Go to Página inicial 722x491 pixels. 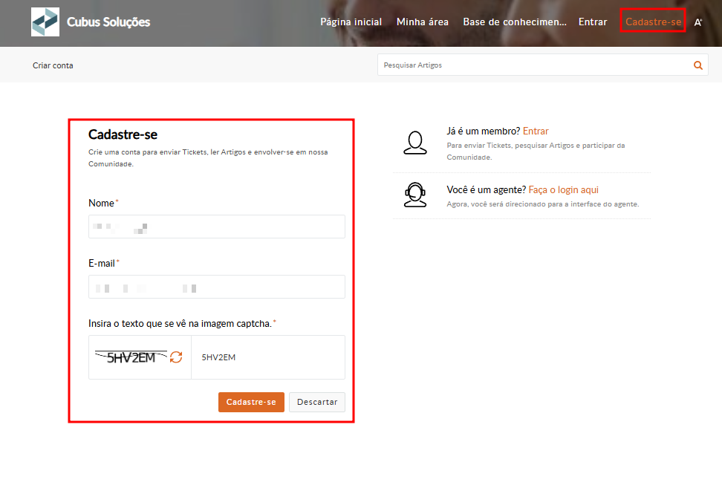(x=351, y=22)
